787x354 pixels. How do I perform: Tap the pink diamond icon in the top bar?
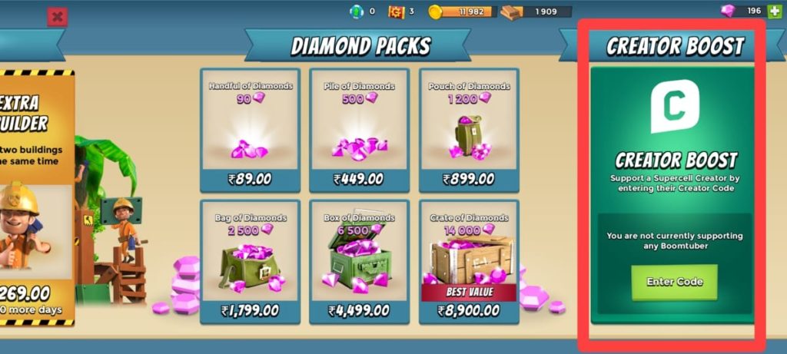tap(728, 11)
